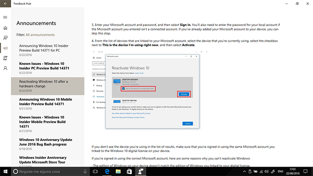Screen dimensions: 313x176
Task: Activate the Cortana microphone
Action: (85, 171)
